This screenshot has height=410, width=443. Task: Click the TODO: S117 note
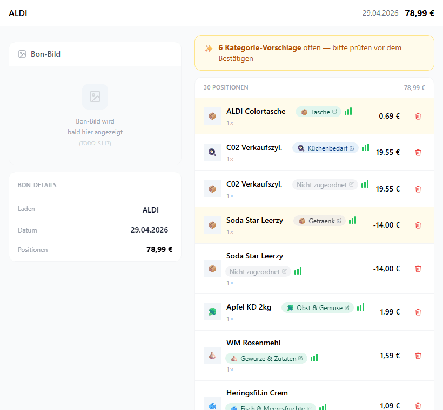tap(95, 143)
